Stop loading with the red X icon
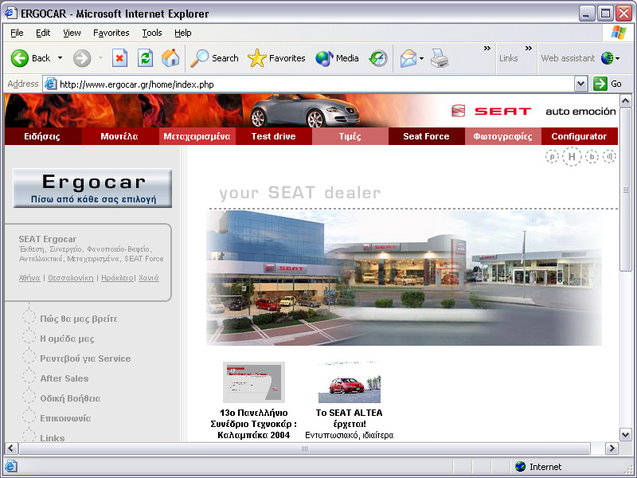Image resolution: width=637 pixels, height=478 pixels. coord(119,58)
